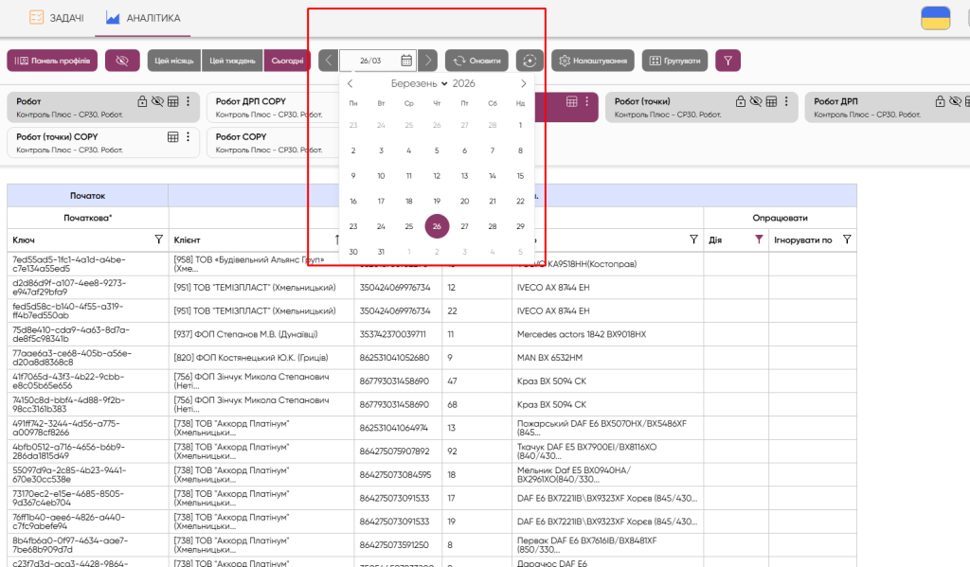The width and height of the screenshot is (970, 567).
Task: Open three-dots menu on purple selected card
Action: pyautogui.click(x=586, y=101)
